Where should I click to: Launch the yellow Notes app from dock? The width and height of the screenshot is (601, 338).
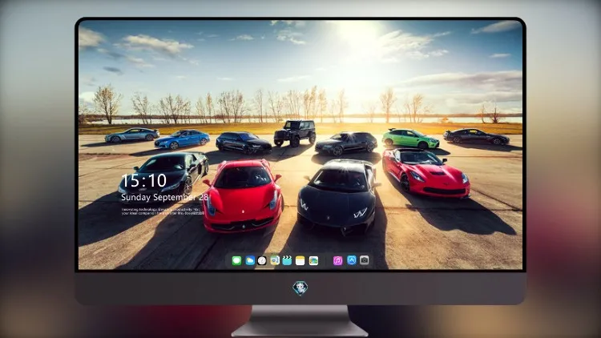300,260
